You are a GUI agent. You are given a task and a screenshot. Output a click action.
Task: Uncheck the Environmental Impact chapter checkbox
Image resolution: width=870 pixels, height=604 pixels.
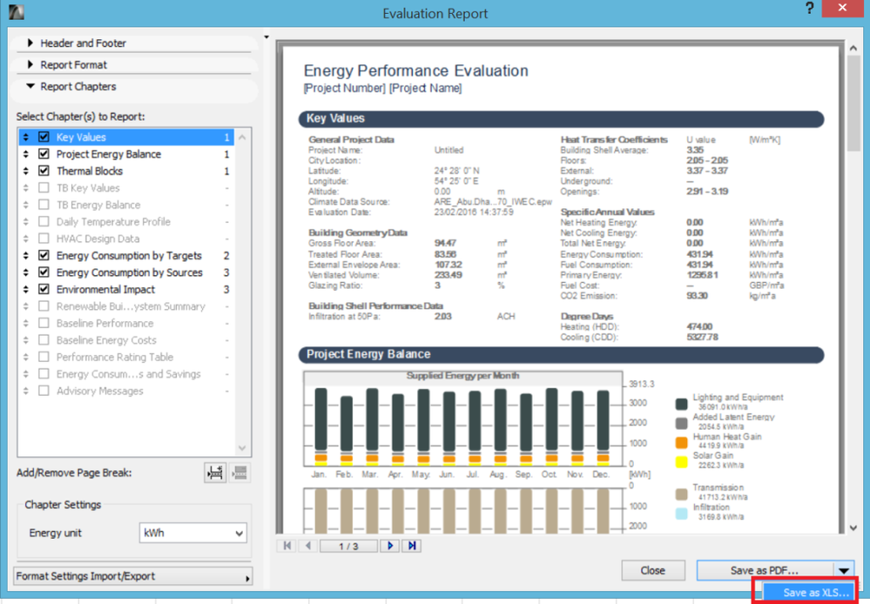[44, 290]
